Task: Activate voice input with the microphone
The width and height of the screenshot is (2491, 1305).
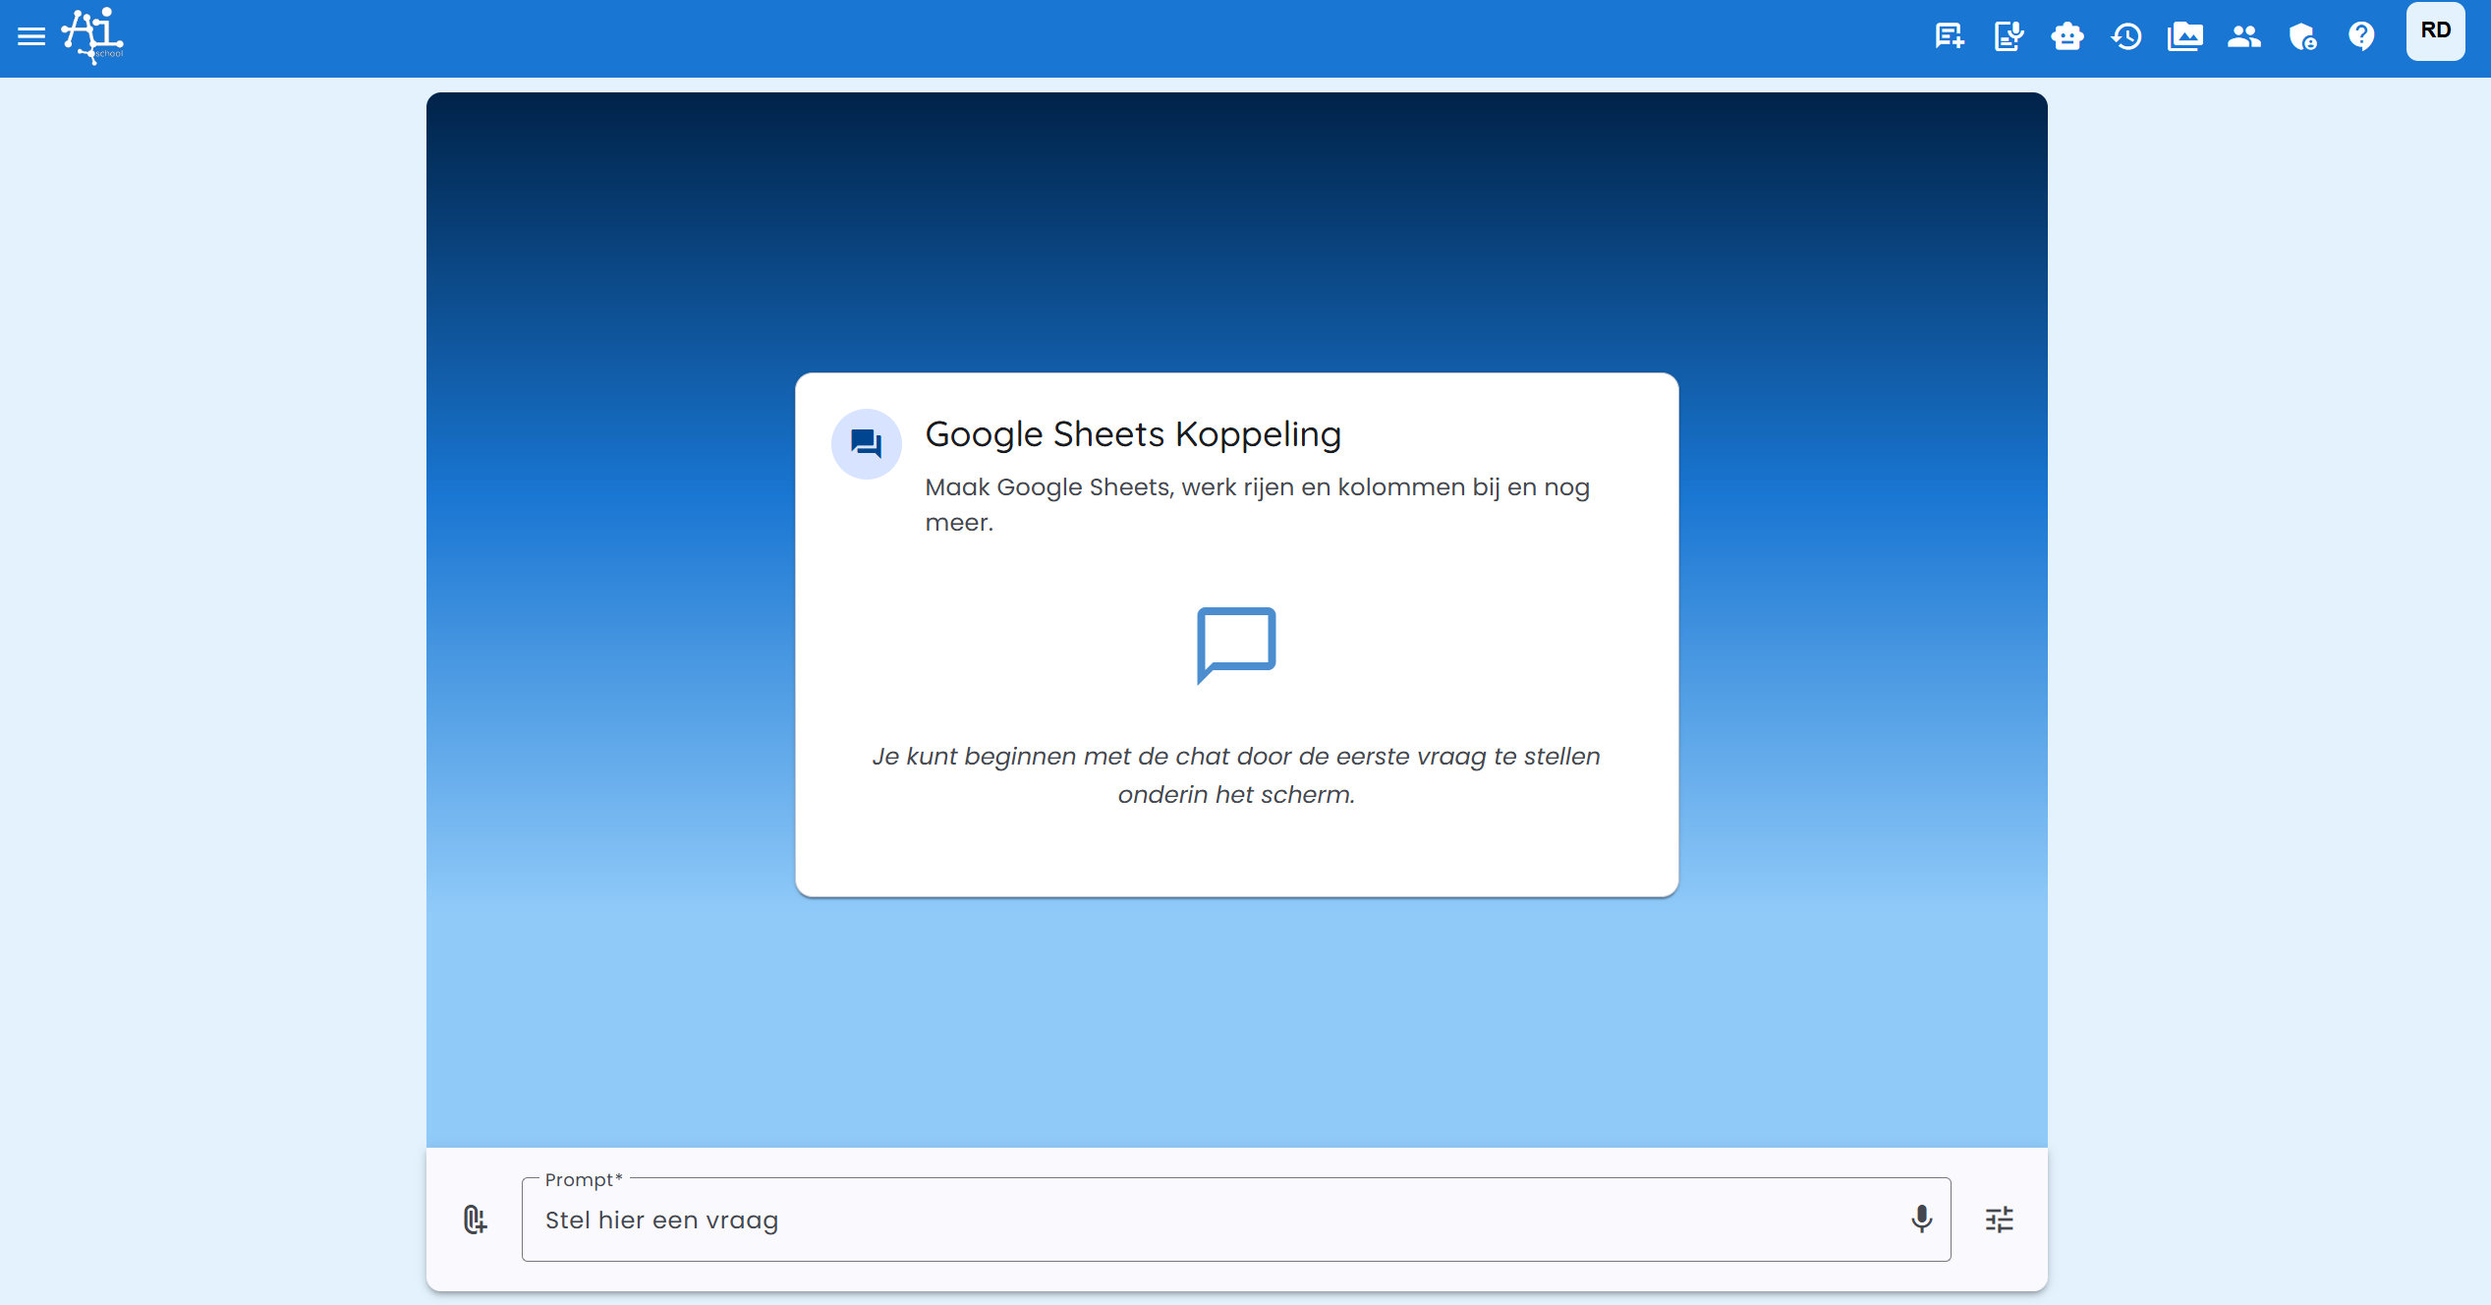Action: (x=1922, y=1220)
